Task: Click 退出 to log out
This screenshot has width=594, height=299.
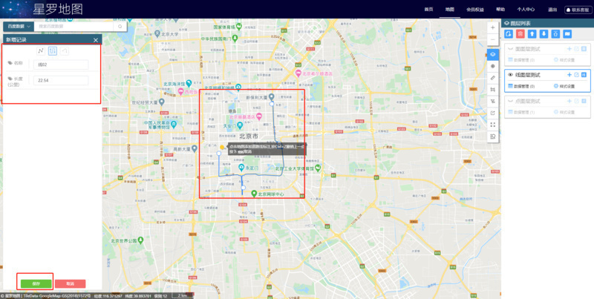Action: click(552, 10)
